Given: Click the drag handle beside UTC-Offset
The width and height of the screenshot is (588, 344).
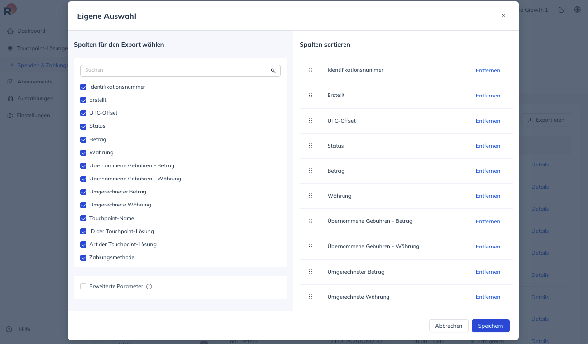Looking at the screenshot, I should (x=310, y=121).
